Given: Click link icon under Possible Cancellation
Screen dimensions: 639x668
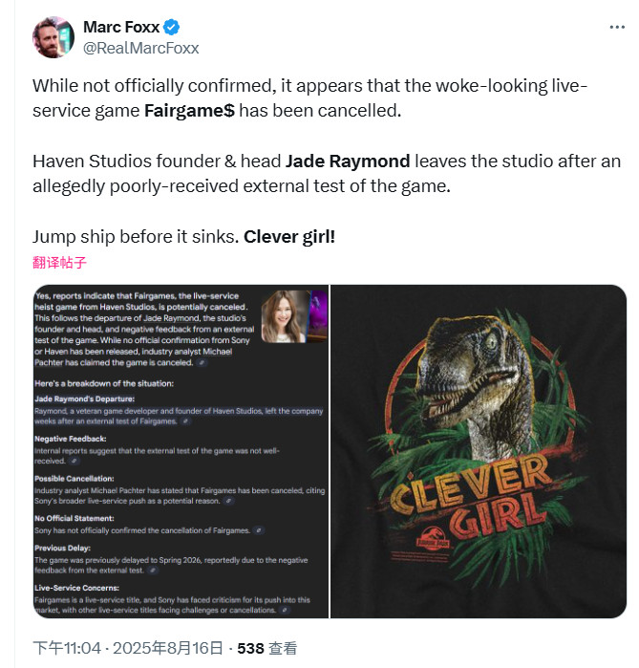Looking at the screenshot, I should pyautogui.click(x=230, y=499).
